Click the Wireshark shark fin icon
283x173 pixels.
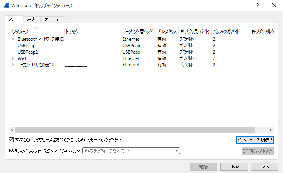tap(6, 5)
